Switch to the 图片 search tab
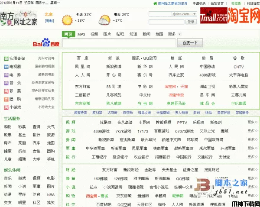260x207 pixels. [107, 34]
